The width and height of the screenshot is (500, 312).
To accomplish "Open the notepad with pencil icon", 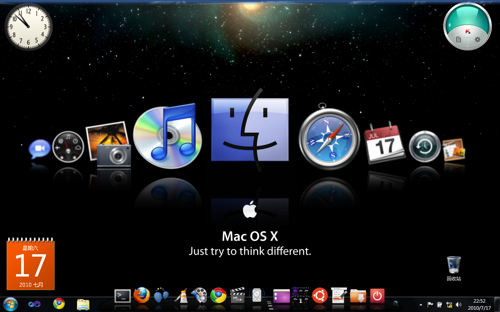I will coord(339,296).
